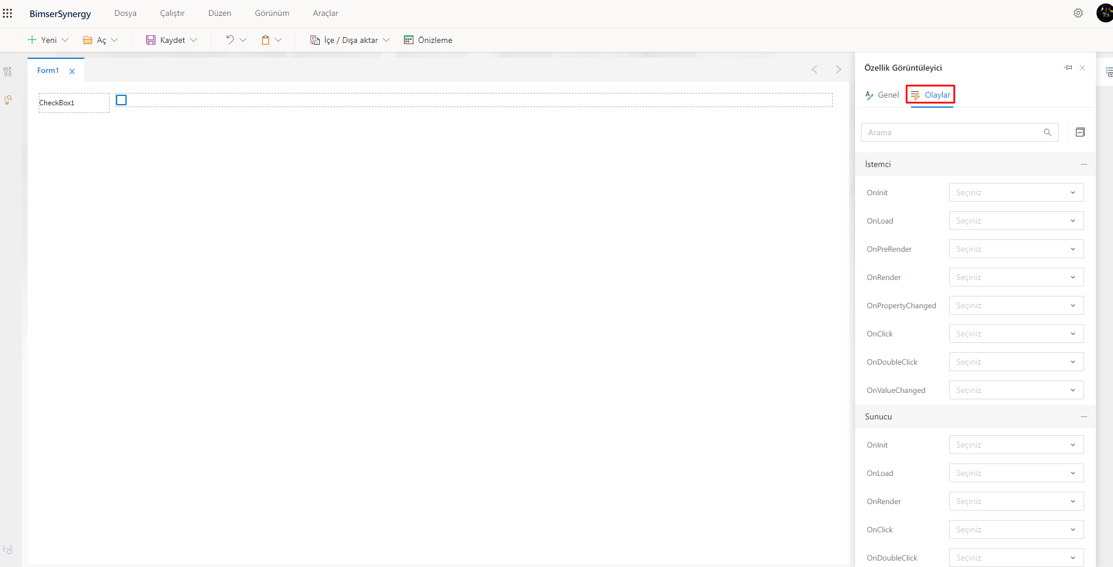
Task: Open the Sunucu OnRender dropdown
Action: 1016,501
